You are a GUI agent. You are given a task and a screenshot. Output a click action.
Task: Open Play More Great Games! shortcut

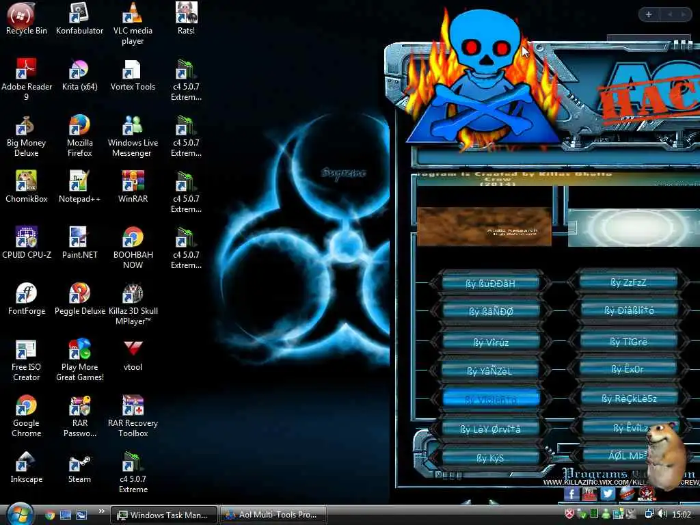click(x=79, y=361)
